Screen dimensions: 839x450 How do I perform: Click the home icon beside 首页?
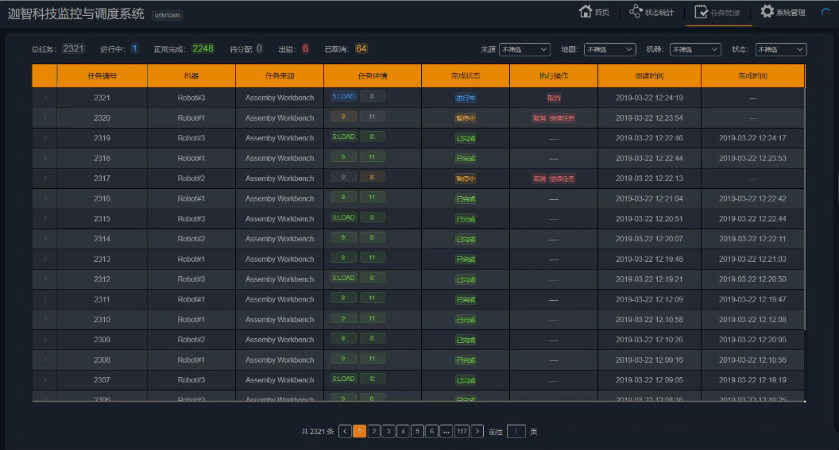[x=586, y=12]
